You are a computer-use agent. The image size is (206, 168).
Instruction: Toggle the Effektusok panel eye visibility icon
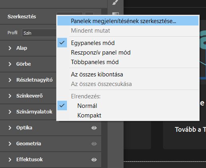[94, 160]
